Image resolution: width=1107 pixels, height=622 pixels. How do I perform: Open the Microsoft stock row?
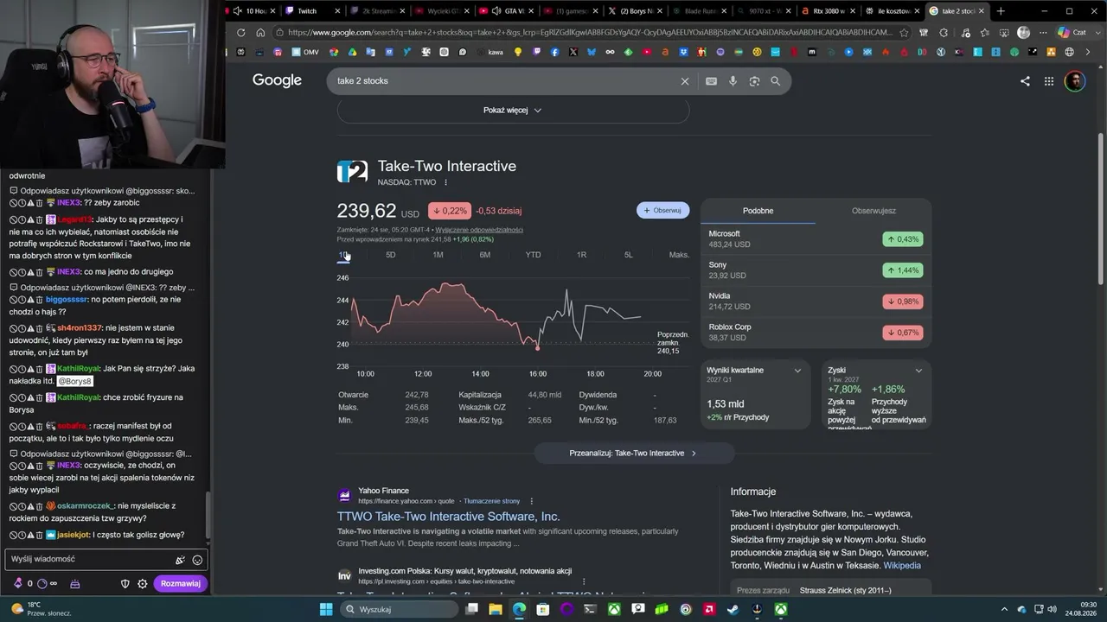tap(816, 239)
